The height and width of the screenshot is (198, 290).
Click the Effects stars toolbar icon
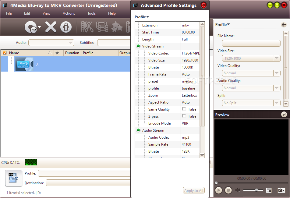tap(117, 27)
